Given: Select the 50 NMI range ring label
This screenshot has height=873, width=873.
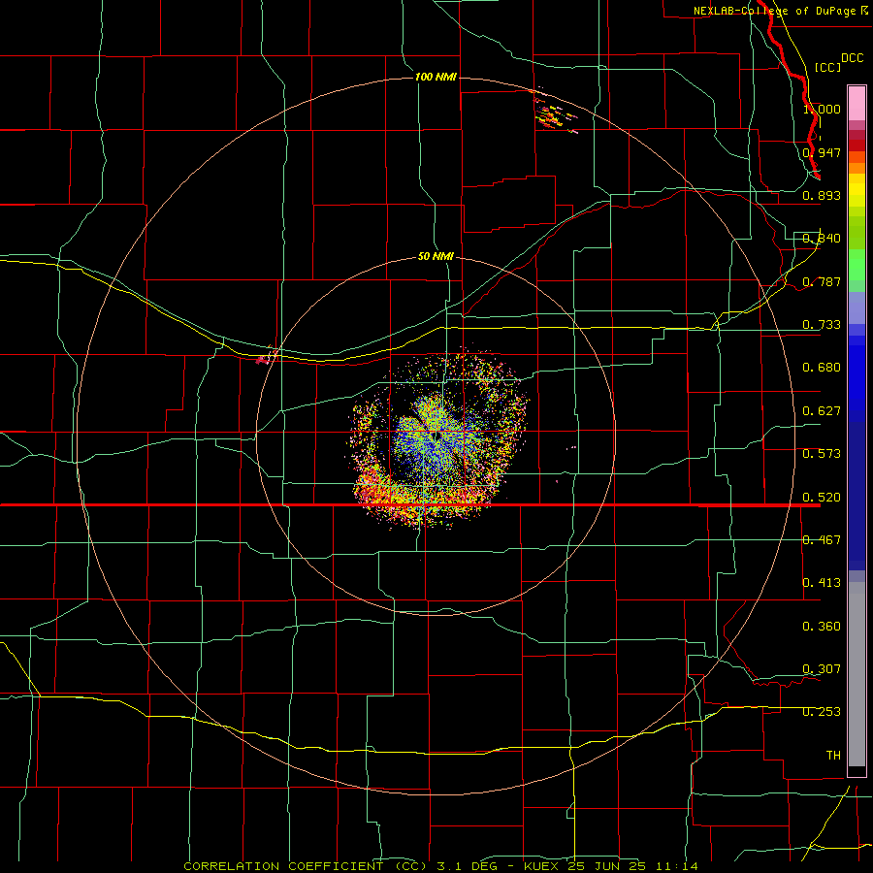Looking at the screenshot, I should click(x=436, y=256).
